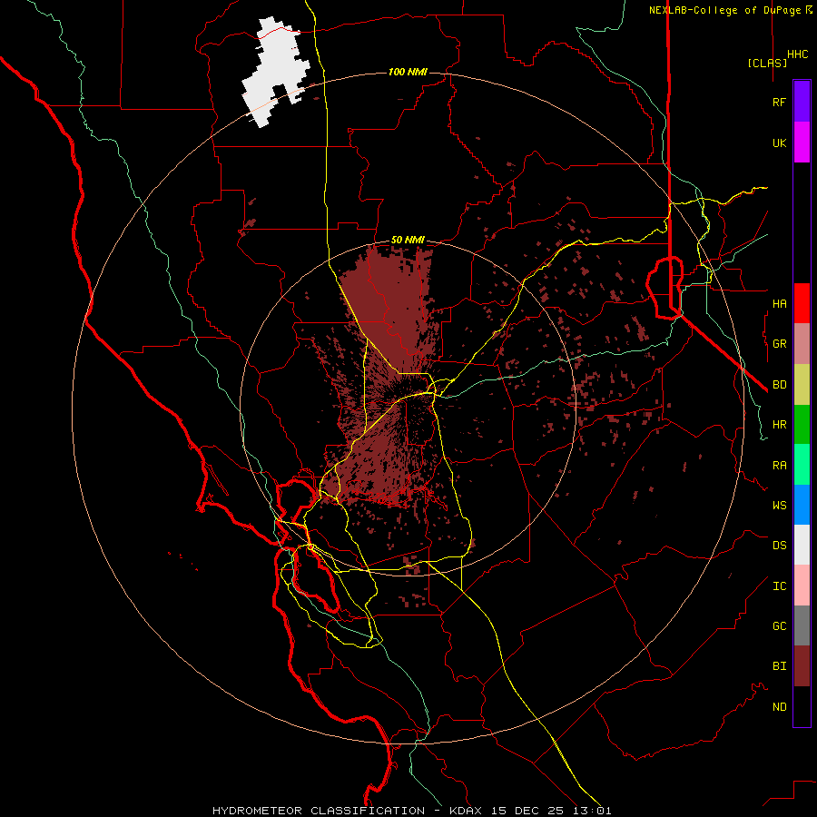The width and height of the screenshot is (817, 817).
Task: Click the '100 NMI' range ring label
Action: click(x=408, y=72)
